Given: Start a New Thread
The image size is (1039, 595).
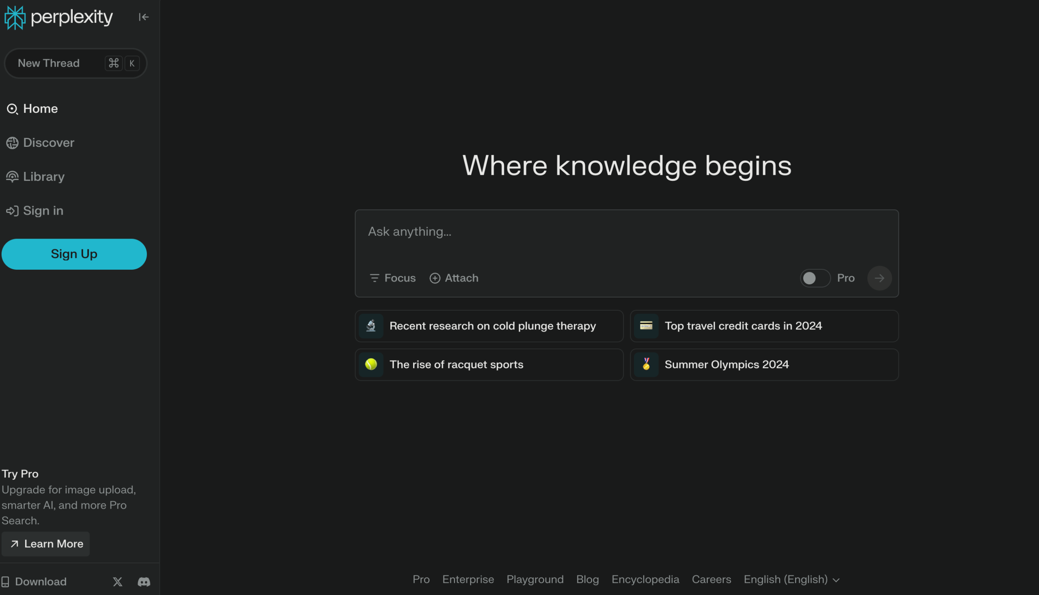Looking at the screenshot, I should pyautogui.click(x=75, y=63).
